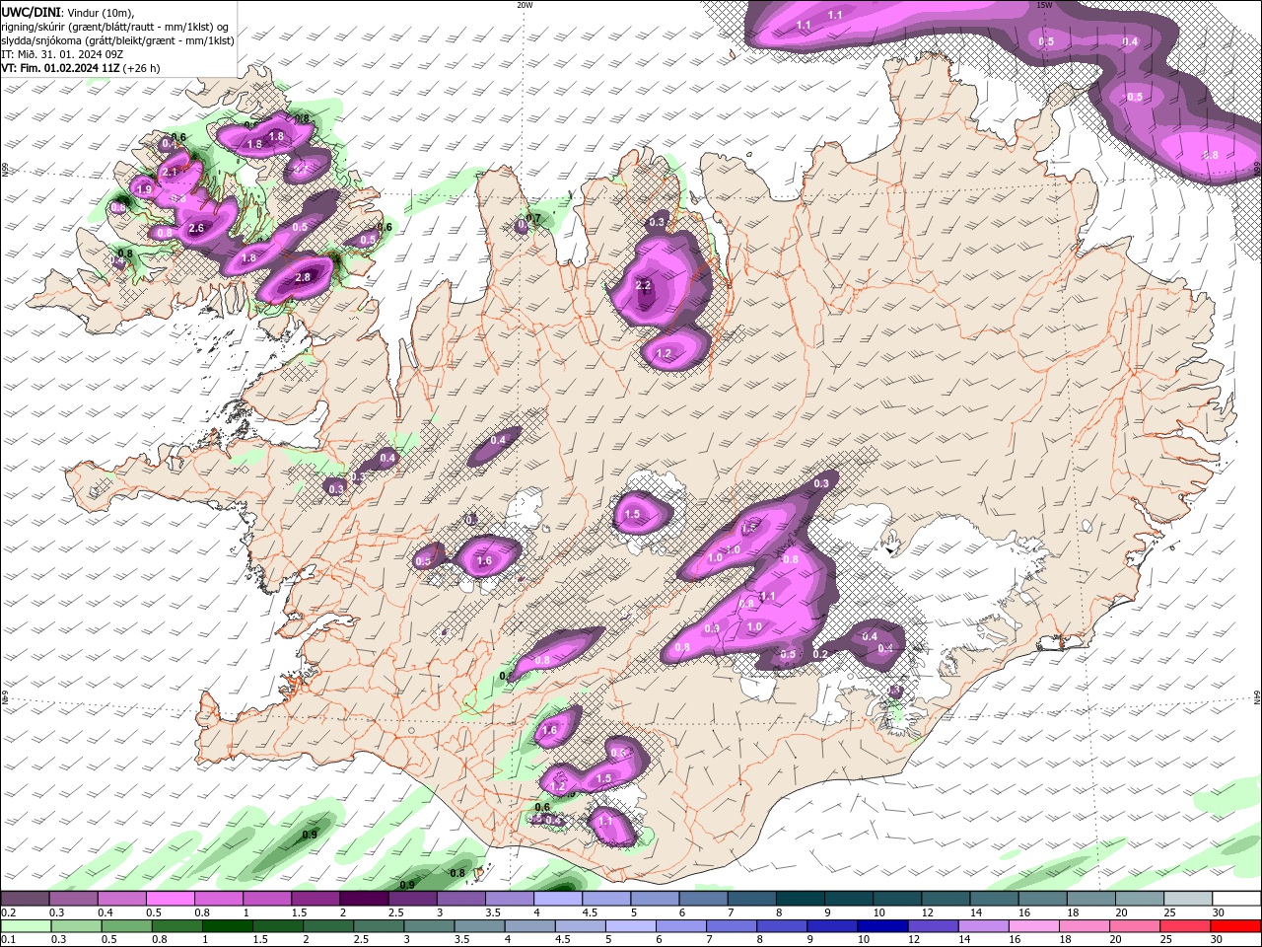Click the '2.1' snowfall value on the map
This screenshot has width=1262, height=947.
(x=169, y=172)
